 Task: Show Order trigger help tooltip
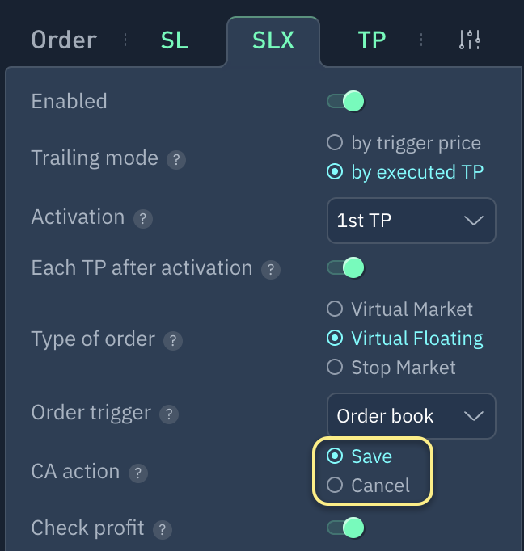[x=169, y=414]
